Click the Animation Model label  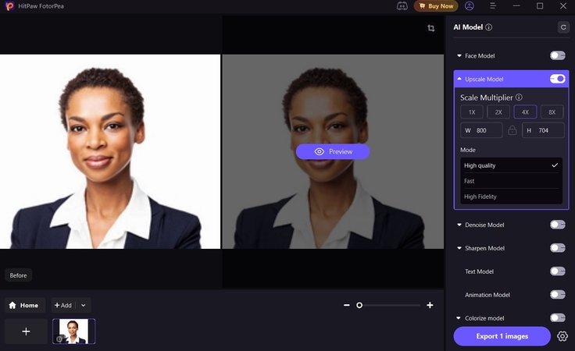pos(487,295)
